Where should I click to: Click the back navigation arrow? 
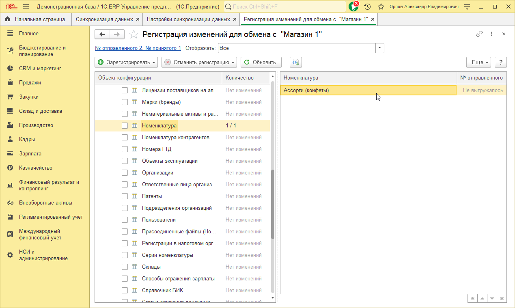click(102, 34)
